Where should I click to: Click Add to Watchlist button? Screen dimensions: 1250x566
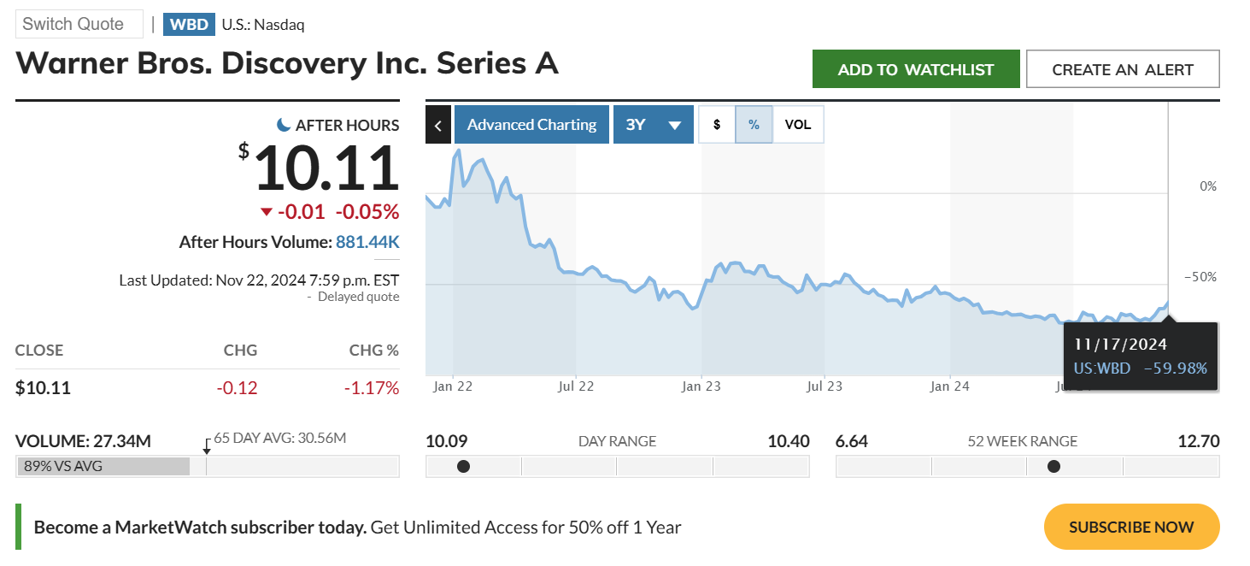click(916, 69)
